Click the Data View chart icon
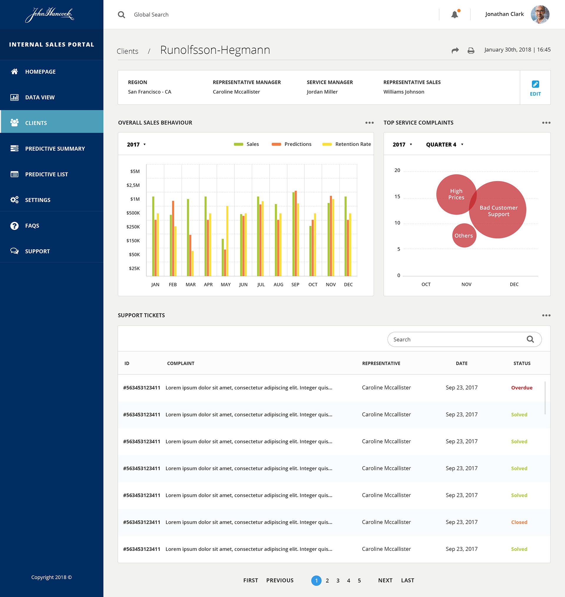Viewport: 565px width, 597px height. [x=14, y=97]
